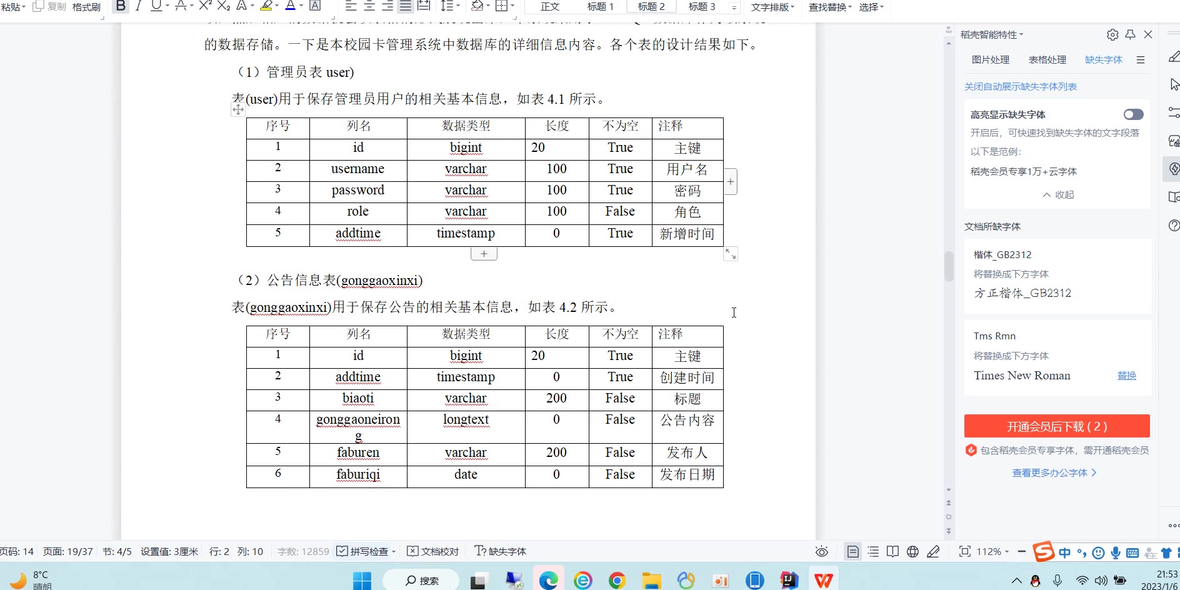Toggle Sogou punctuation mode

point(1082,552)
